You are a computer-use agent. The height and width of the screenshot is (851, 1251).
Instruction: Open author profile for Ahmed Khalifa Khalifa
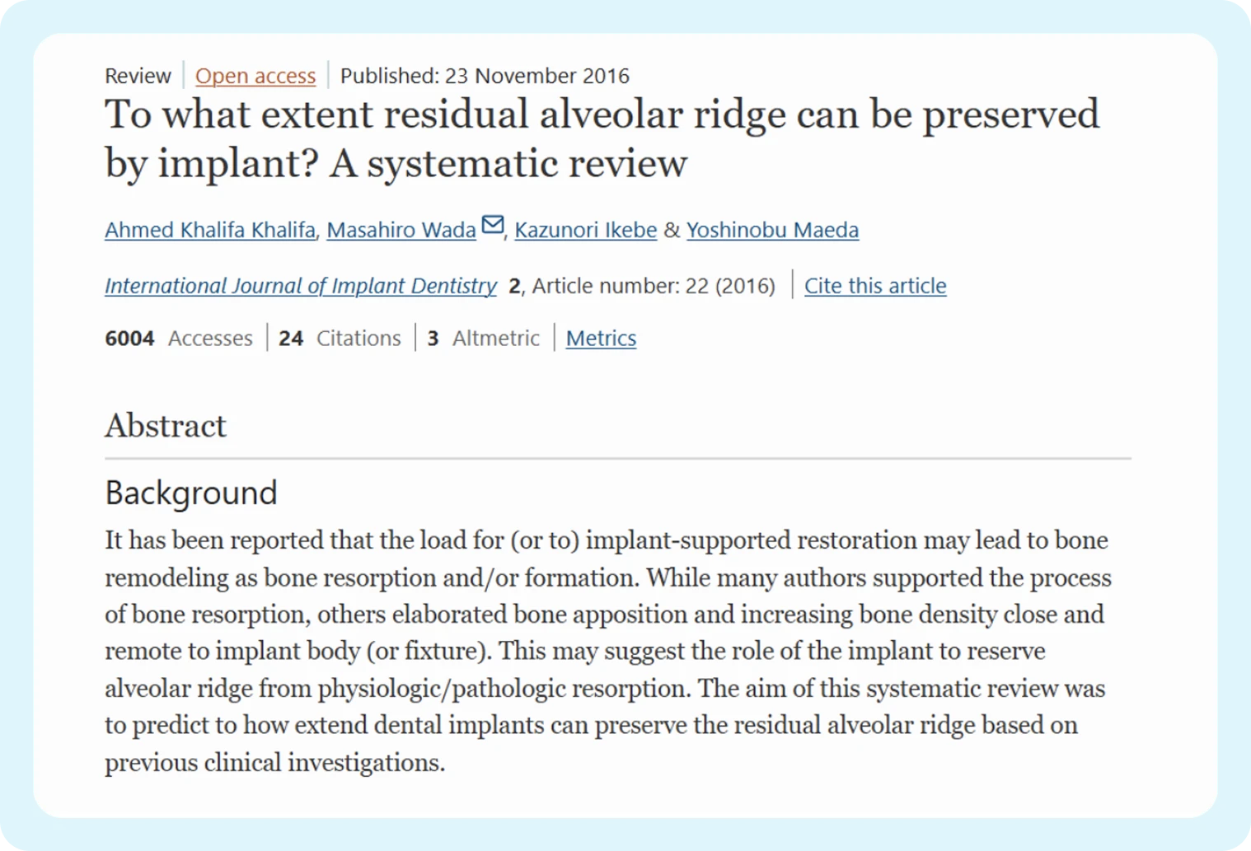tap(208, 230)
